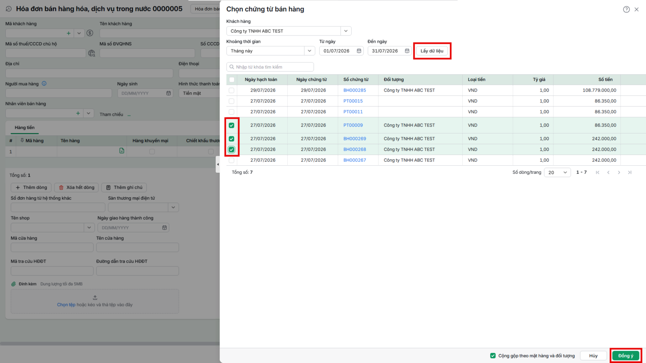The image size is (646, 363).
Task: Expand the Nhân viên bán hàng dropdown arrow
Action: 88,113
